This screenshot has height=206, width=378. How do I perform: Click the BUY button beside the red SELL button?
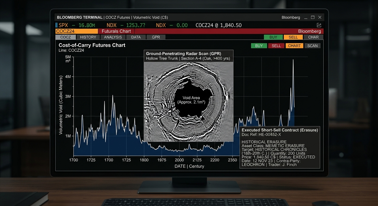(259, 46)
